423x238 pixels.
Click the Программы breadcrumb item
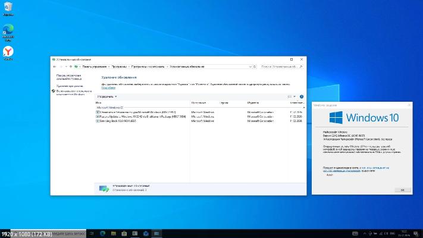118,67
